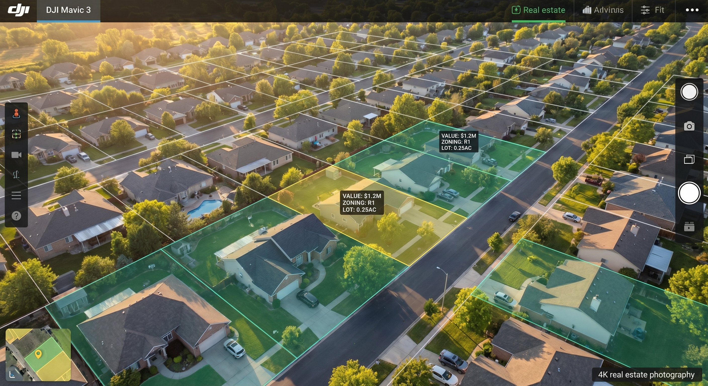Click the DJI logo in the top bar
Image resolution: width=708 pixels, height=386 pixels.
[x=18, y=10]
